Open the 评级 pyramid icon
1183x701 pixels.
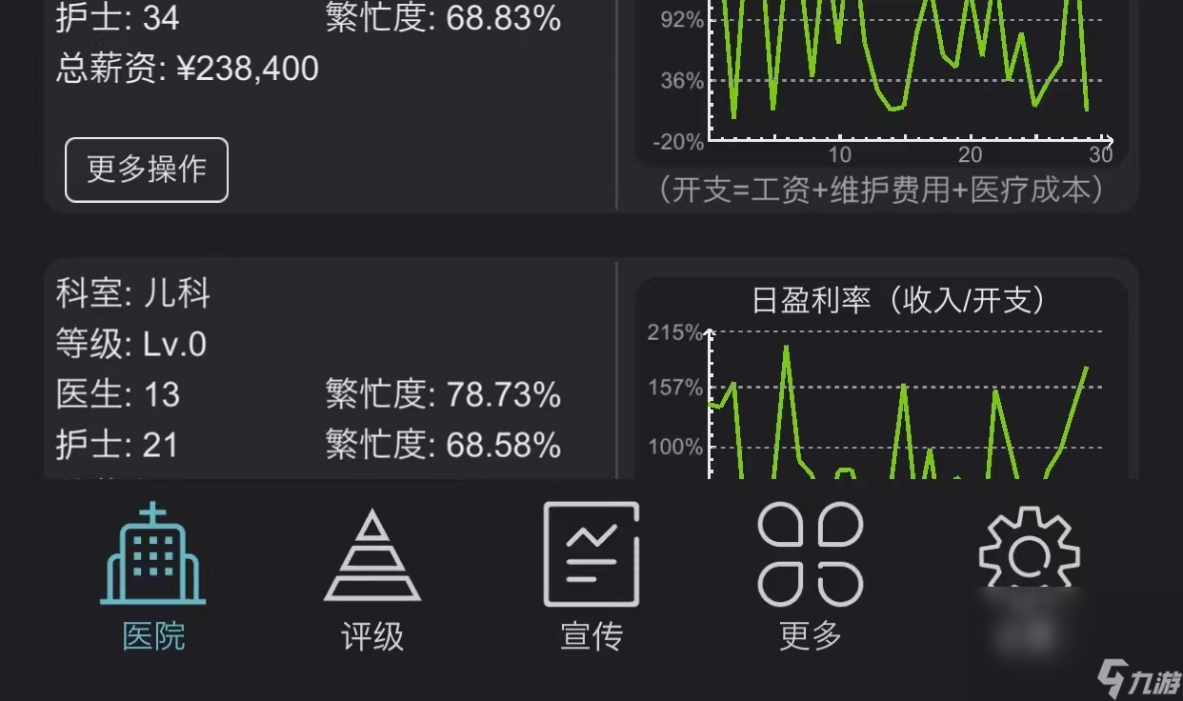[372, 556]
